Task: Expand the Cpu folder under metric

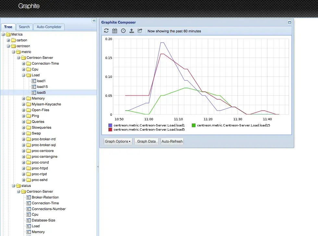Action: pos(23,70)
